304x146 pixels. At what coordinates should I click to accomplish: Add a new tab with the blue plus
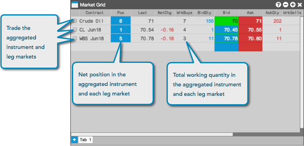74,140
